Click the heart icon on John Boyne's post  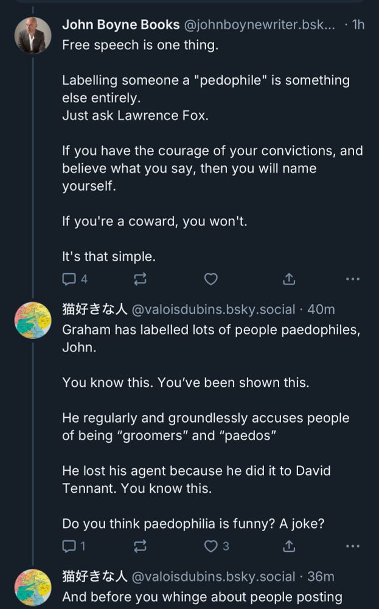[211, 279]
